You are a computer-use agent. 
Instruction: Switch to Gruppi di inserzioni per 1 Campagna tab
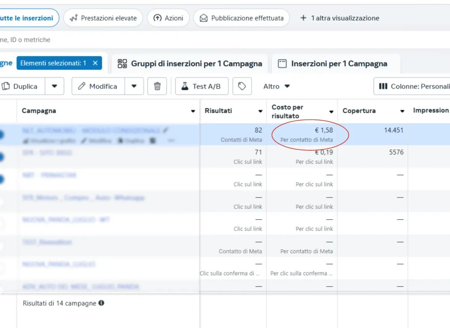[190, 63]
